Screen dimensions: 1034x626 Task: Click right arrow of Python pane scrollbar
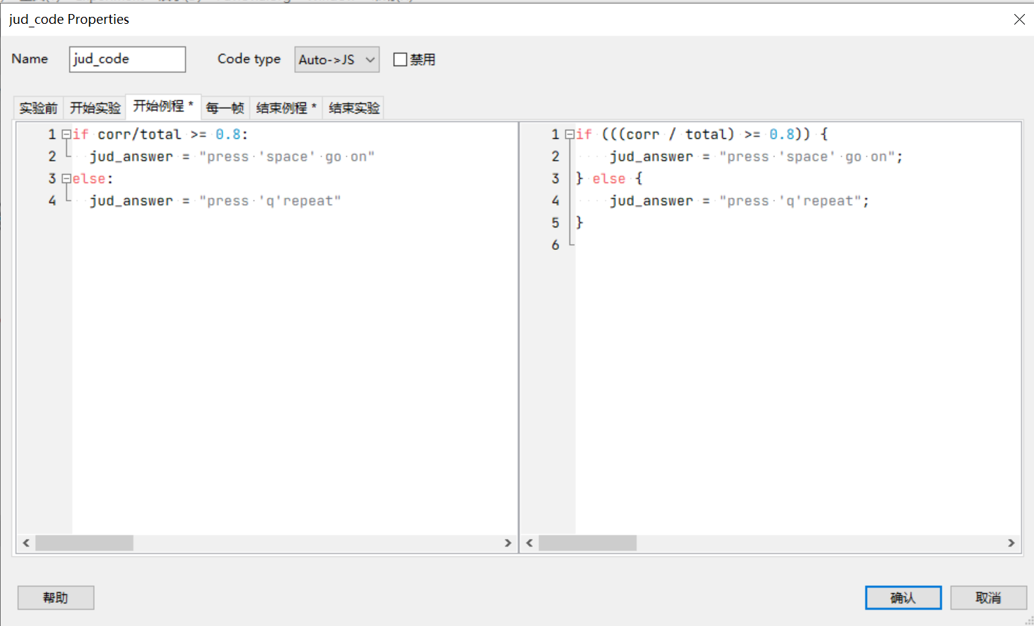point(508,543)
